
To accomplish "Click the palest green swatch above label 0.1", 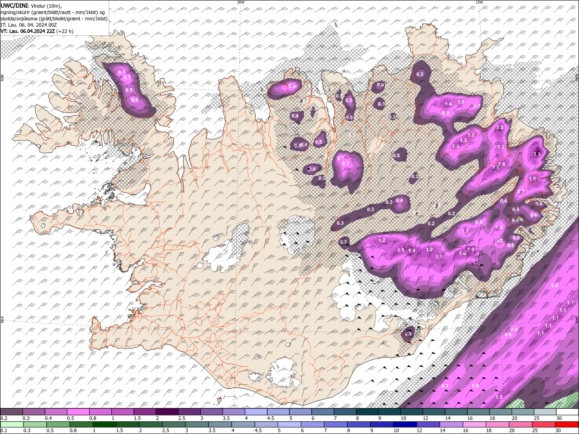I will click(12, 425).
